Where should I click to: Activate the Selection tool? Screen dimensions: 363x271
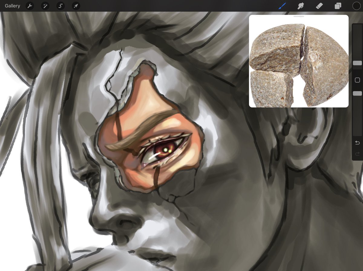point(60,6)
